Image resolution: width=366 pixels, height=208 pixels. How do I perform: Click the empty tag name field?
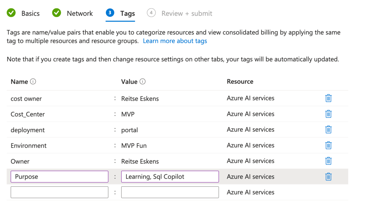[59, 192]
